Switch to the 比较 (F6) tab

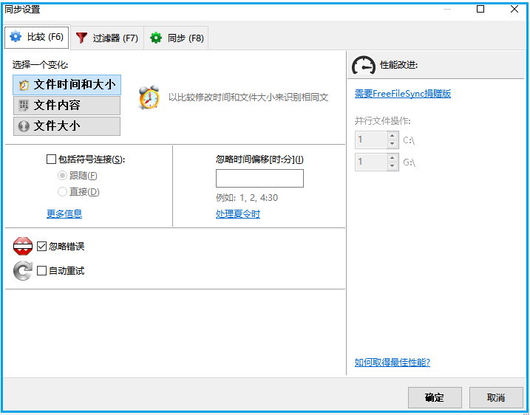(x=37, y=37)
